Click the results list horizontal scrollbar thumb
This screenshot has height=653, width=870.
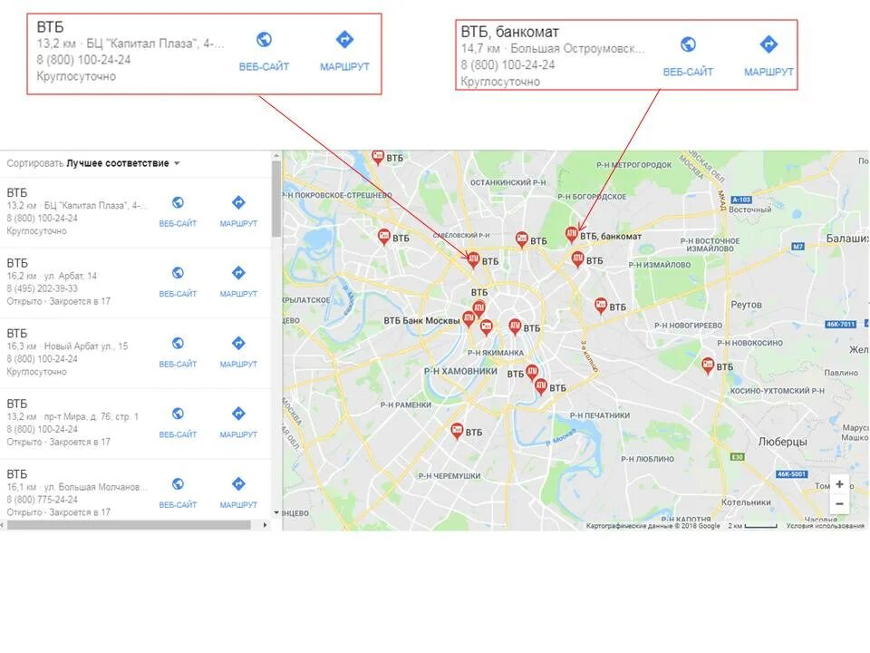129,525
